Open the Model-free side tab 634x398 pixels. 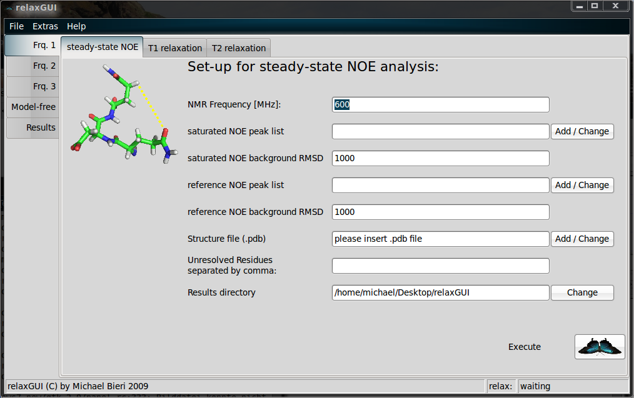33,107
